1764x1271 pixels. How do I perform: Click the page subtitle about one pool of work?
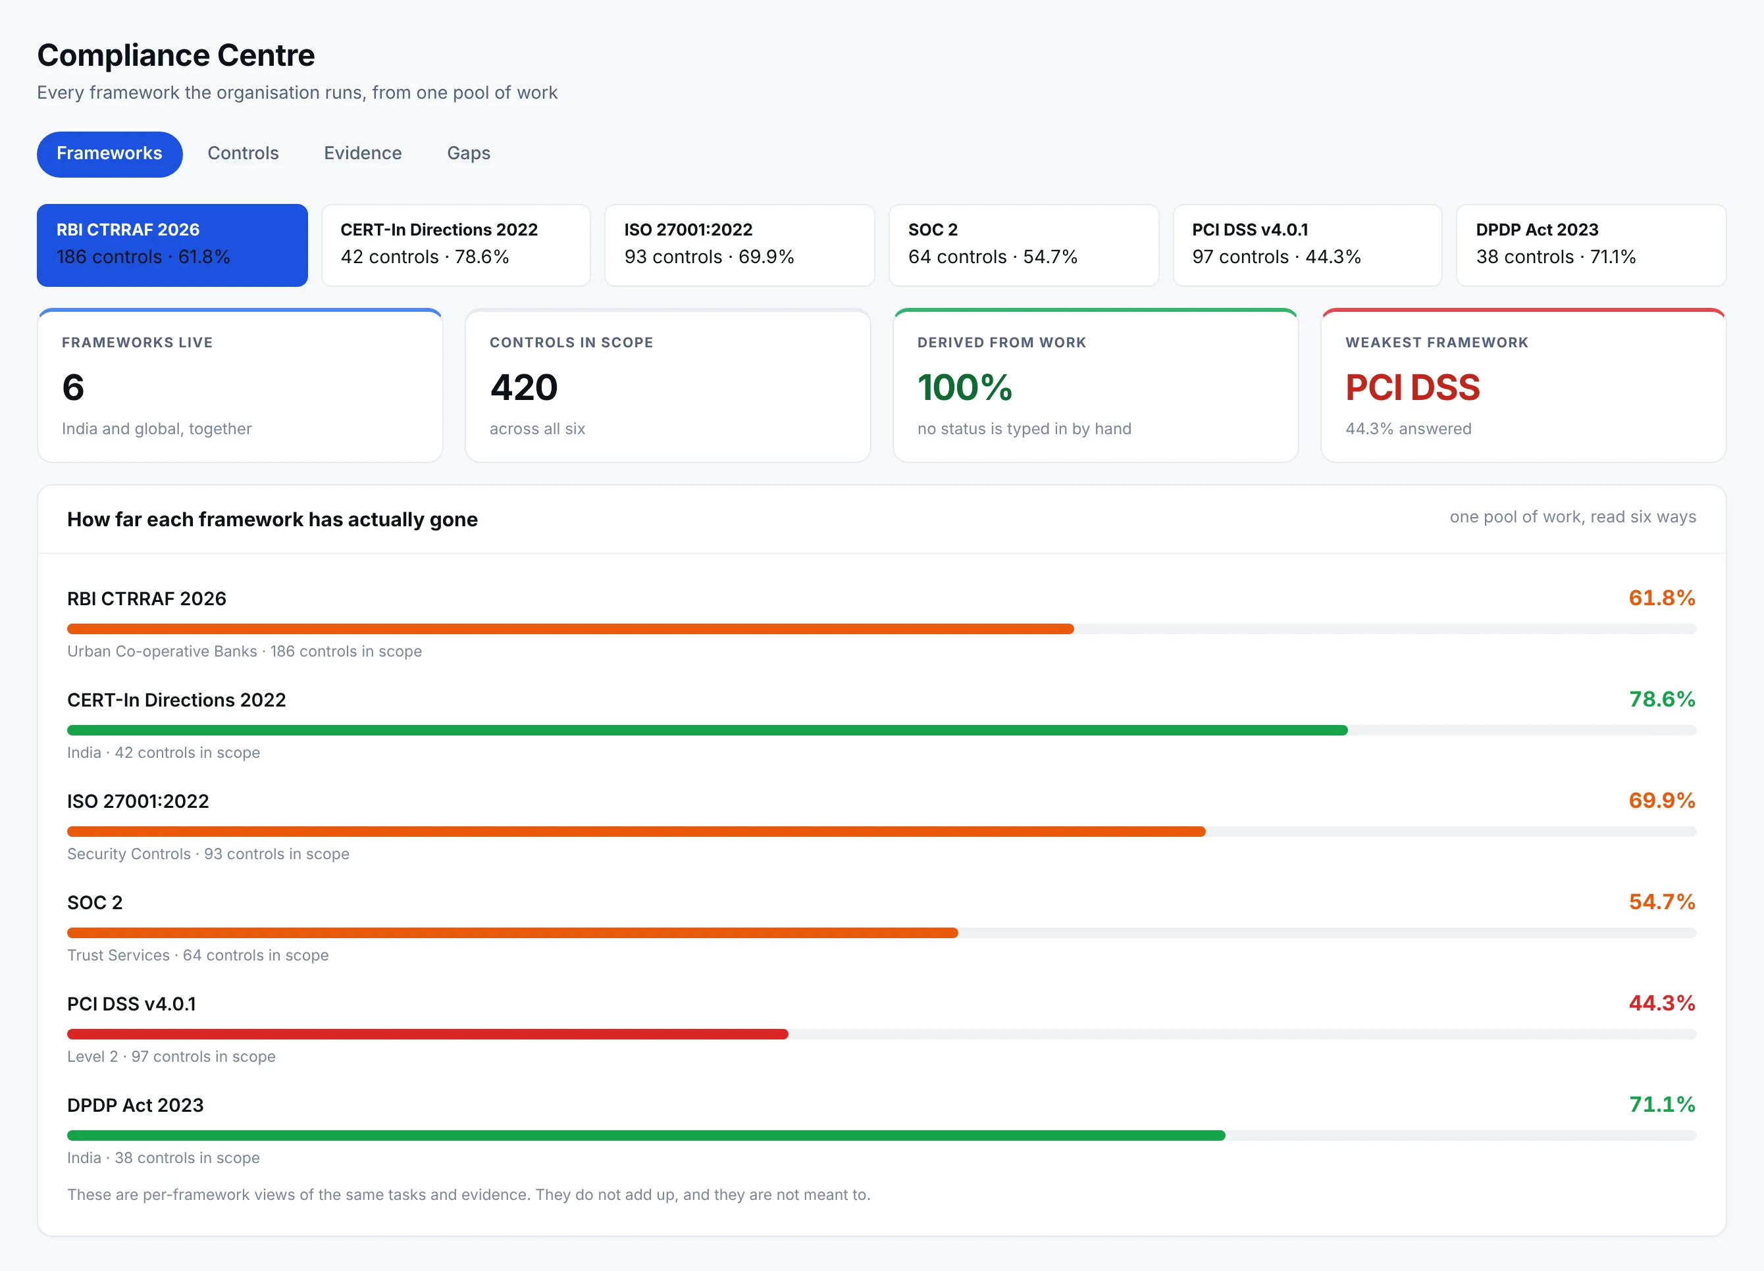297,93
